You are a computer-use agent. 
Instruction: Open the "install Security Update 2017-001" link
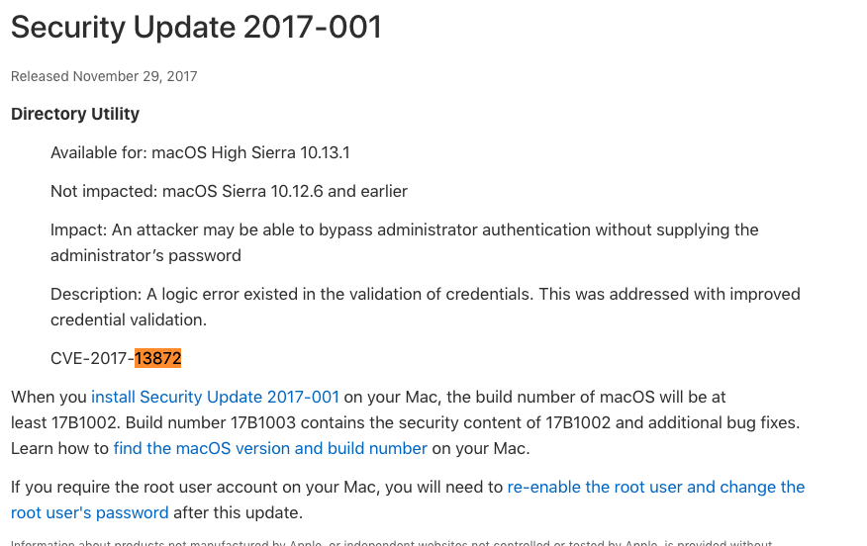[x=215, y=397]
